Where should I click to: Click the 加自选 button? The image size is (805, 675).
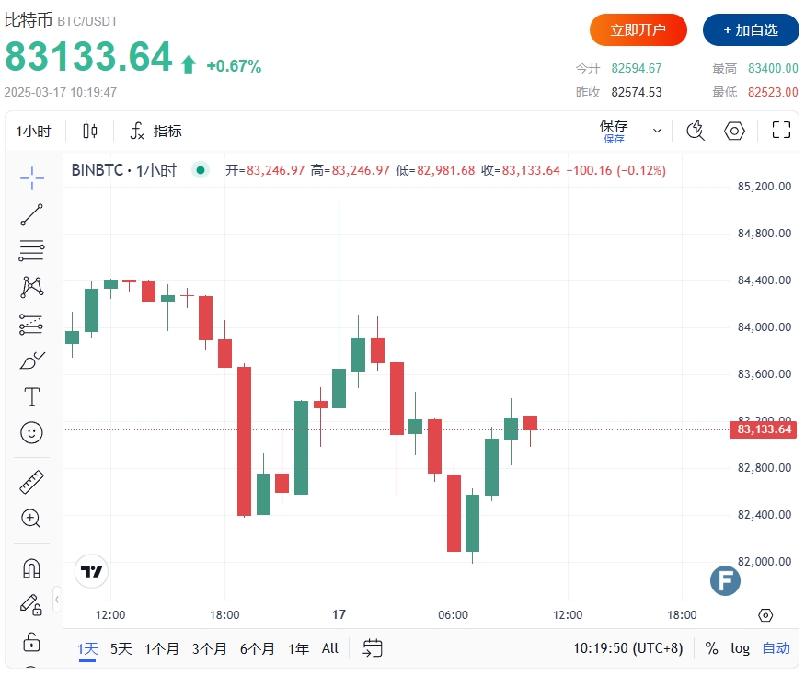pos(751,29)
